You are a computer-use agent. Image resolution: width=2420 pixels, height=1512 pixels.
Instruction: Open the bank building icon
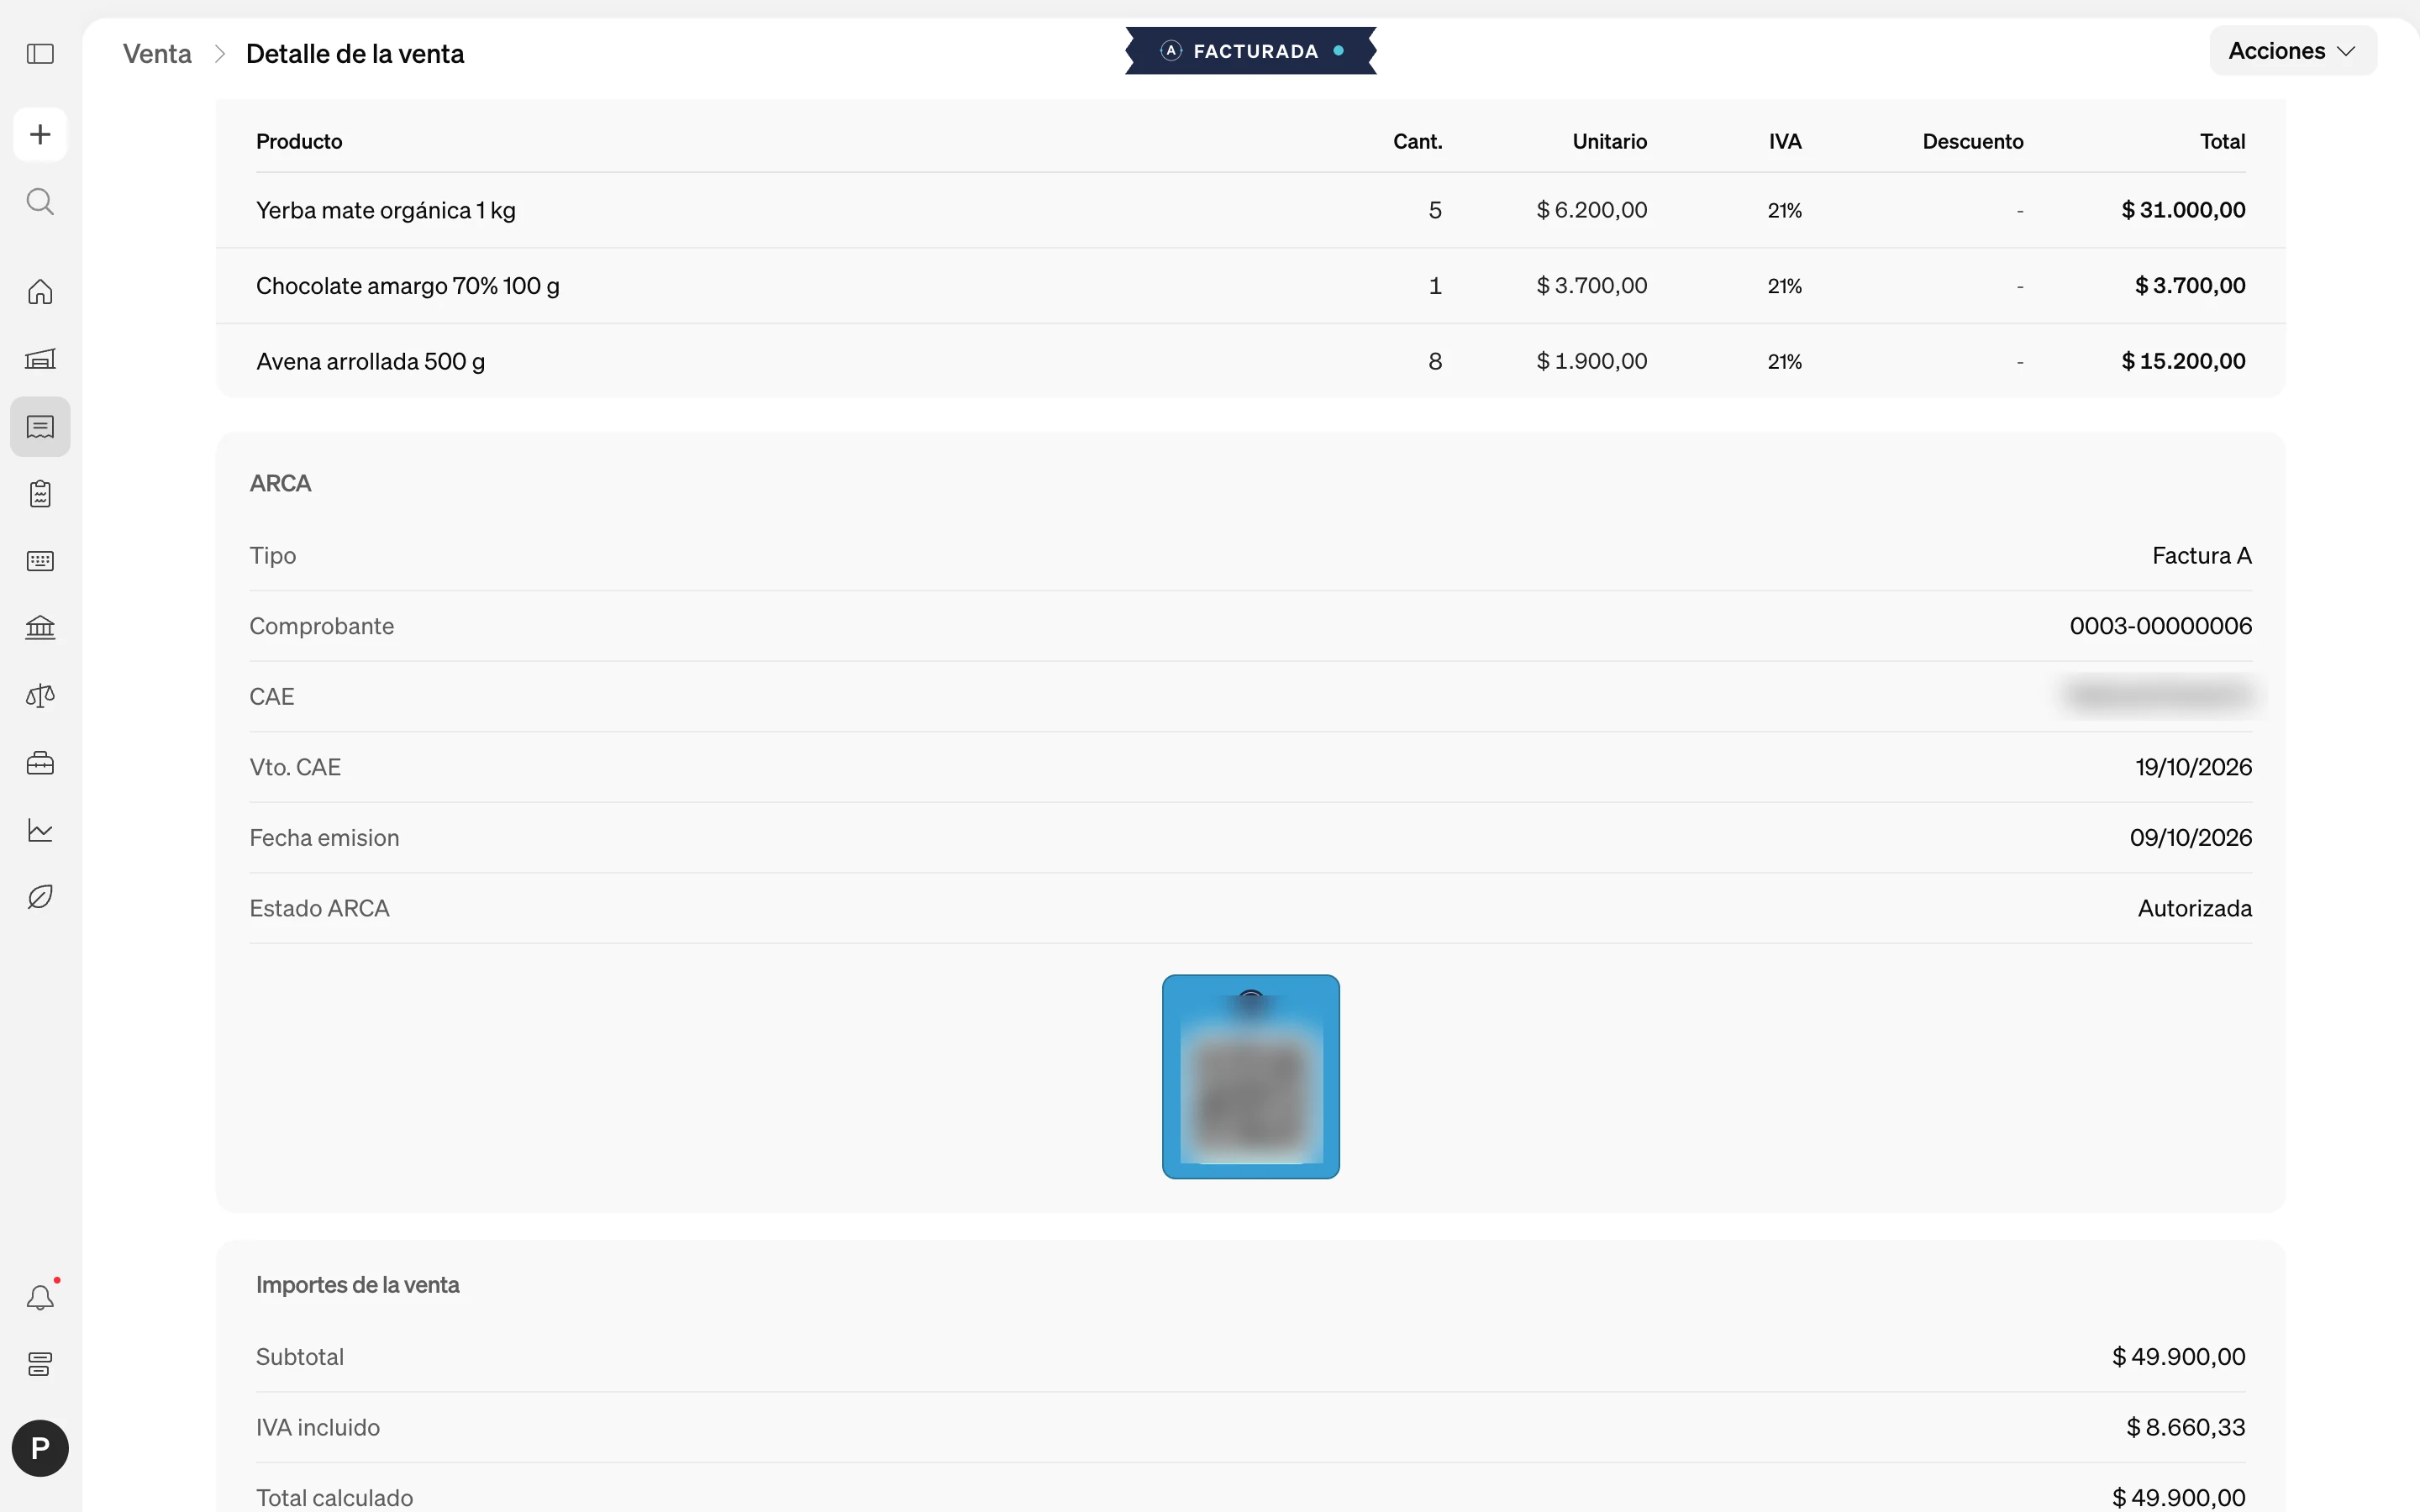[40, 628]
